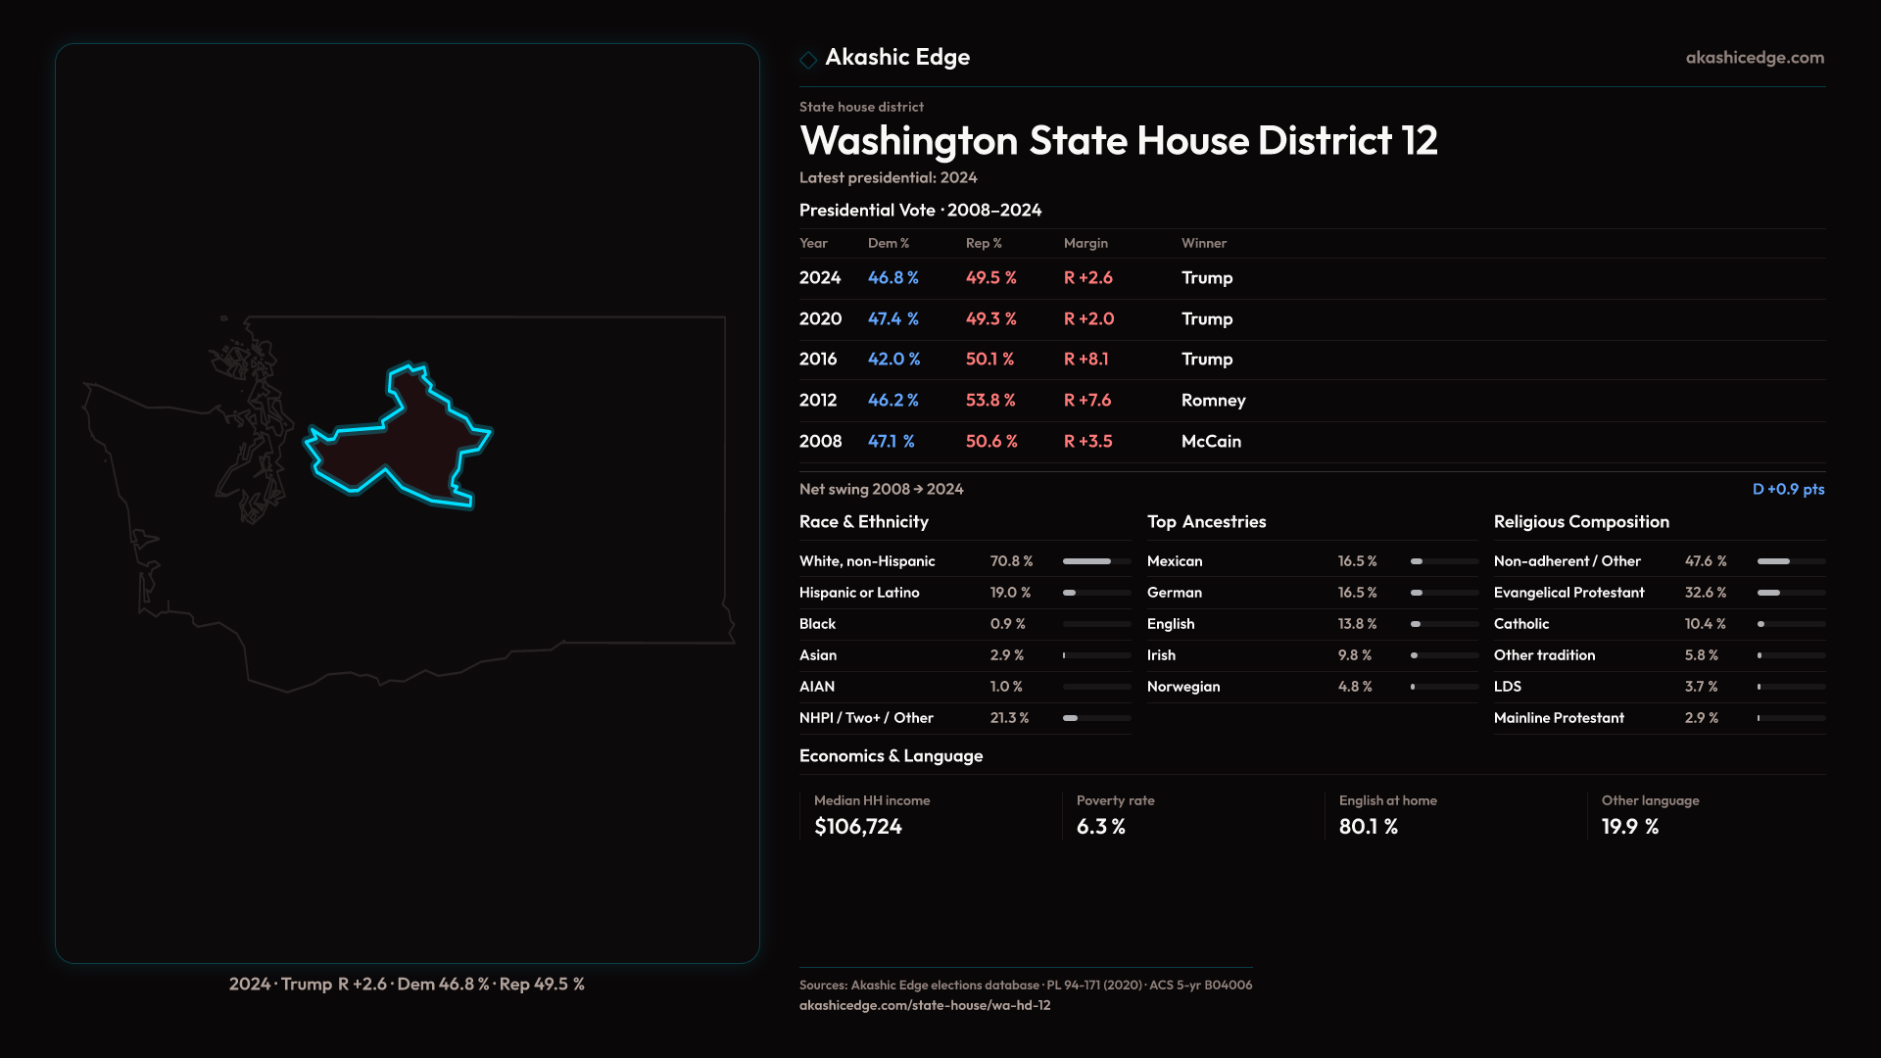
Task: Click the Mexican ancestry bar
Action: [x=1444, y=561]
